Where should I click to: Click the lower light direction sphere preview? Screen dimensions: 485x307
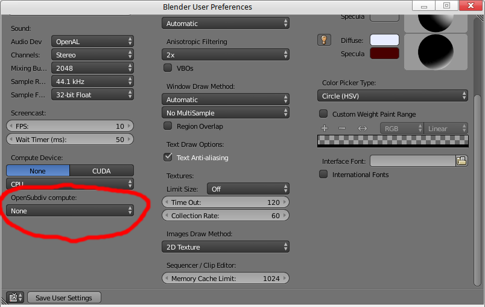click(436, 52)
